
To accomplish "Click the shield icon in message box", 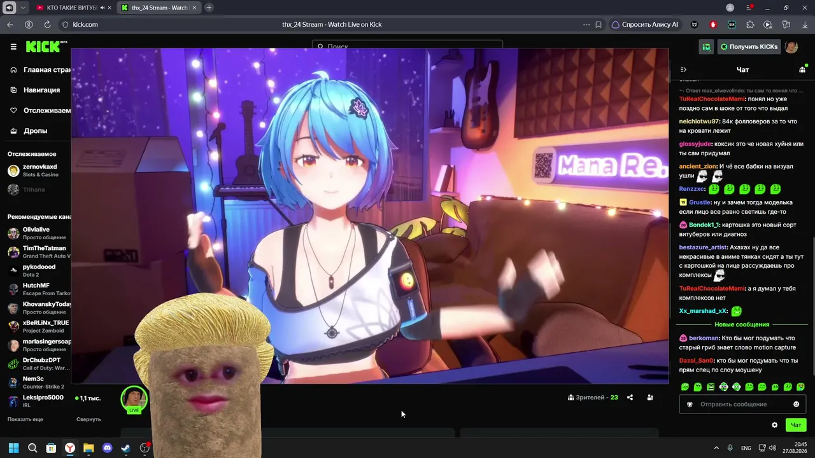I will tap(690, 405).
